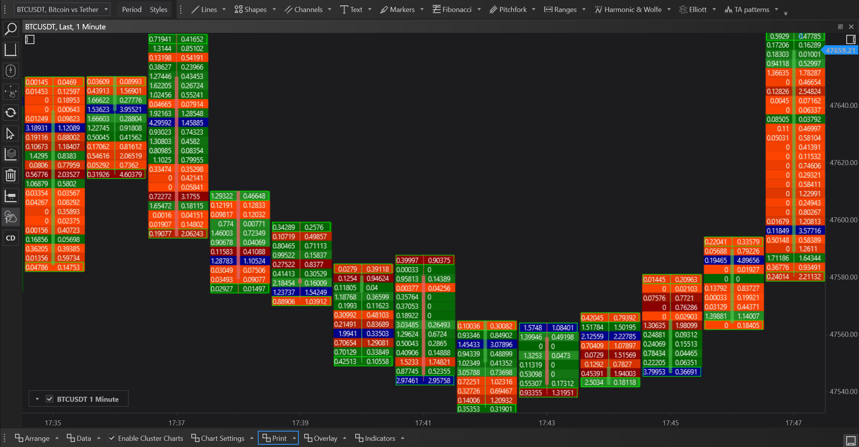Toggle the left panel icon on chart

tap(30, 39)
